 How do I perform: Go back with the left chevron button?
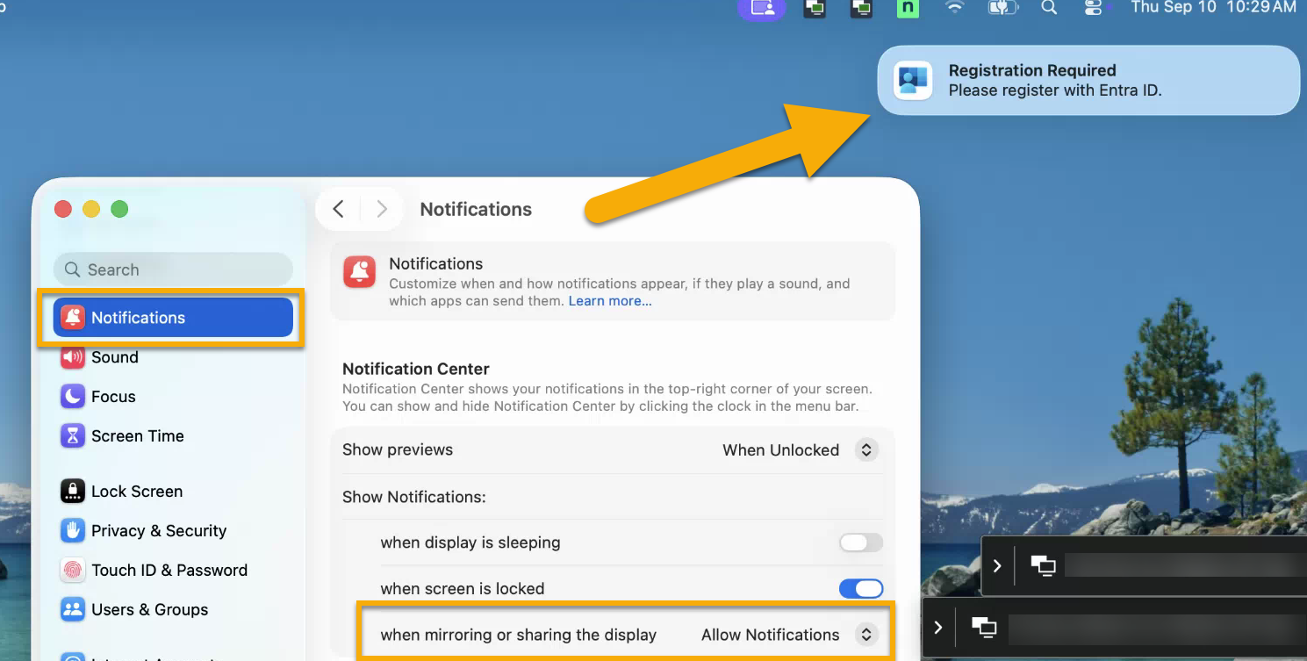pyautogui.click(x=339, y=209)
